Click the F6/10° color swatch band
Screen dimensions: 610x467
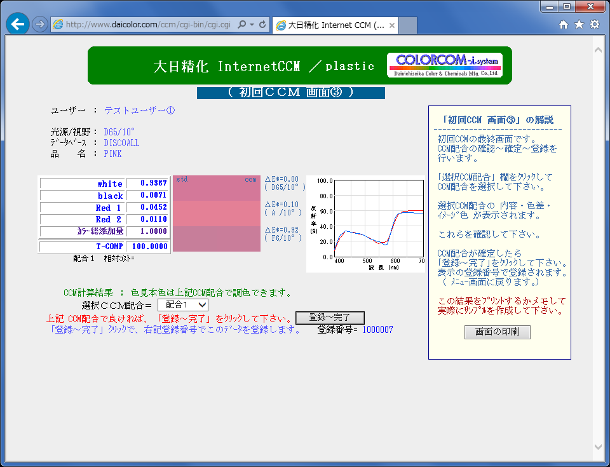pyautogui.click(x=217, y=239)
